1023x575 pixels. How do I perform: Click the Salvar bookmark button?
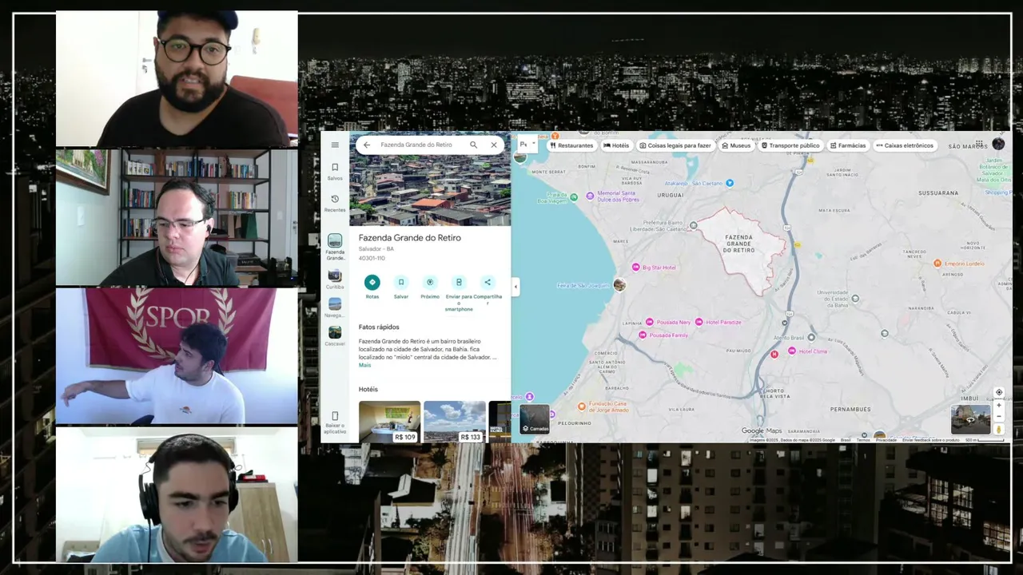pyautogui.click(x=401, y=282)
